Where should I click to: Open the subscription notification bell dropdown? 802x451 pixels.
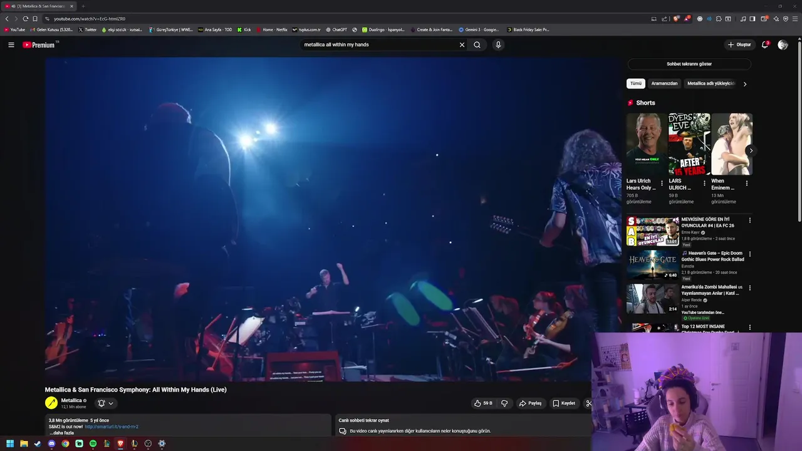tap(105, 403)
